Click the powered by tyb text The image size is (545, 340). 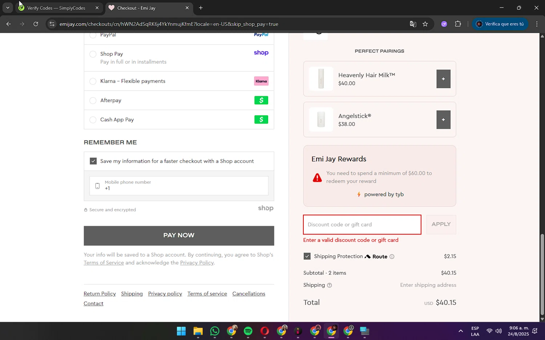(x=384, y=195)
